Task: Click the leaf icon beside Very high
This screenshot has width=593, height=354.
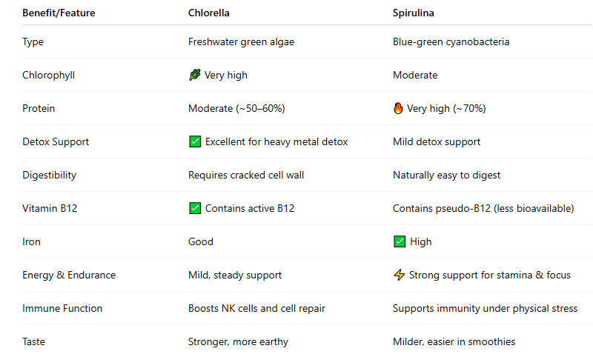Action: [x=195, y=75]
